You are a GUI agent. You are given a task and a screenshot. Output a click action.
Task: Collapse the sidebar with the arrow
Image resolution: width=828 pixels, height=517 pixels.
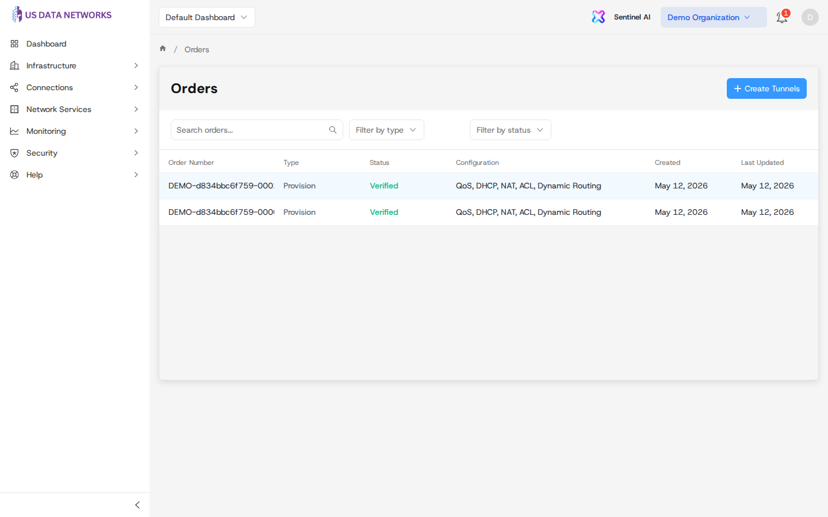tap(137, 505)
